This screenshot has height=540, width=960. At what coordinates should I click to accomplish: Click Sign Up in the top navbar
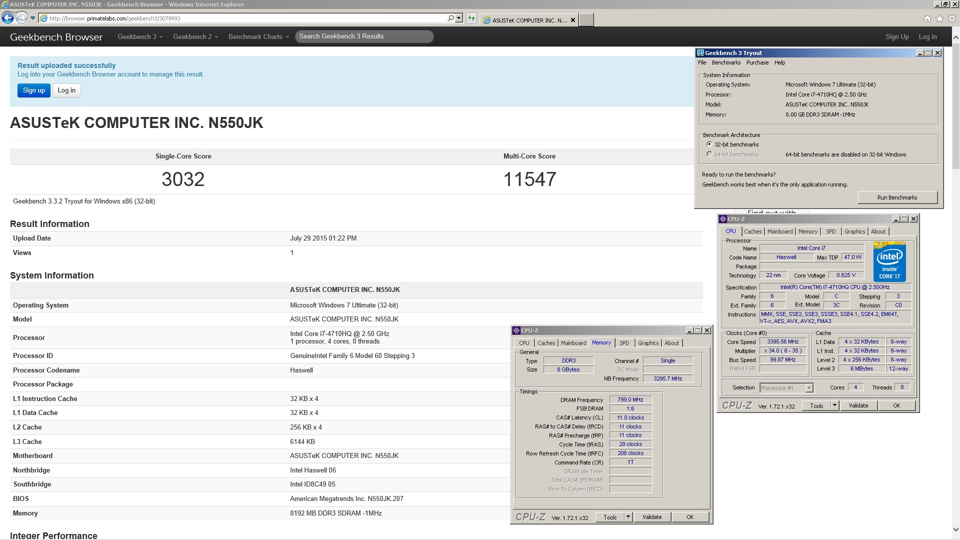click(897, 36)
